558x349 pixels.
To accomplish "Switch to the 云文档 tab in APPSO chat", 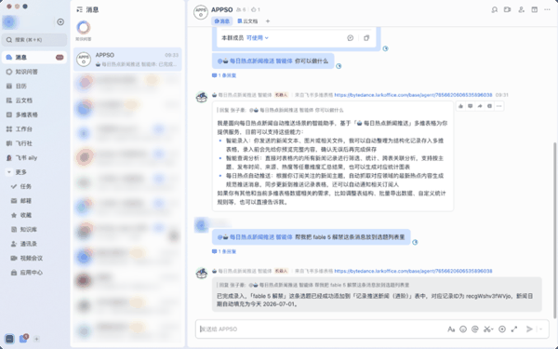I will [x=247, y=21].
